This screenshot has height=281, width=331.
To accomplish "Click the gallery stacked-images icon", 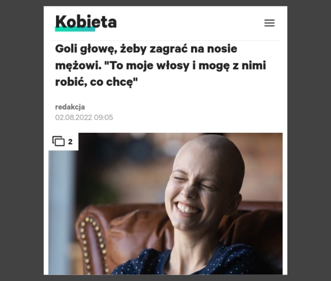I will pos(58,141).
